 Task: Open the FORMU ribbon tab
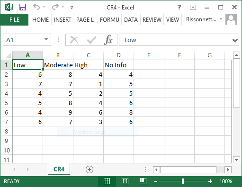pyautogui.click(x=109, y=20)
